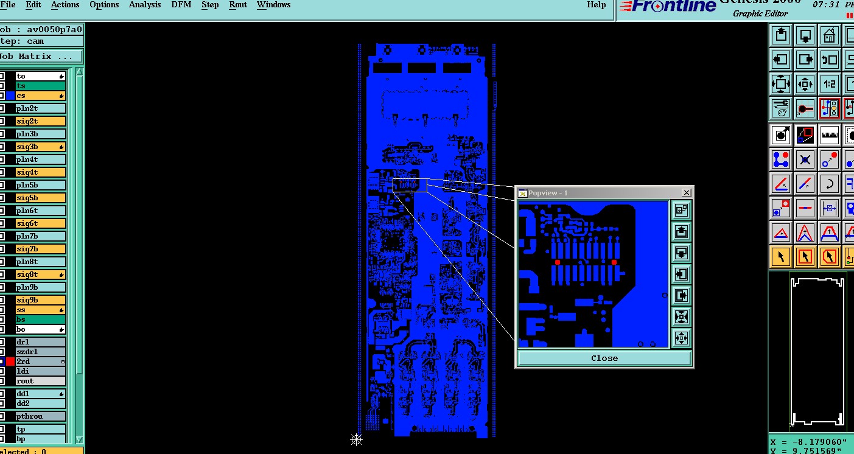
Task: Click the pan left icon in Popview
Action: [x=681, y=274]
